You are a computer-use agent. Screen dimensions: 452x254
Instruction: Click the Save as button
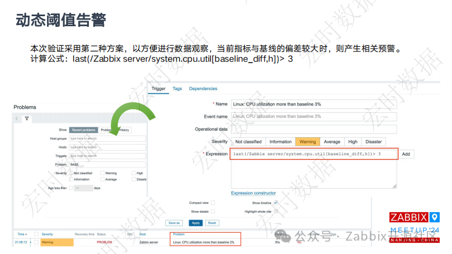(x=174, y=223)
